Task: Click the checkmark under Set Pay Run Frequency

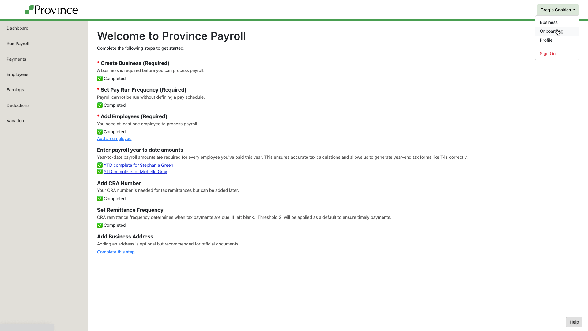Action: pos(100,105)
